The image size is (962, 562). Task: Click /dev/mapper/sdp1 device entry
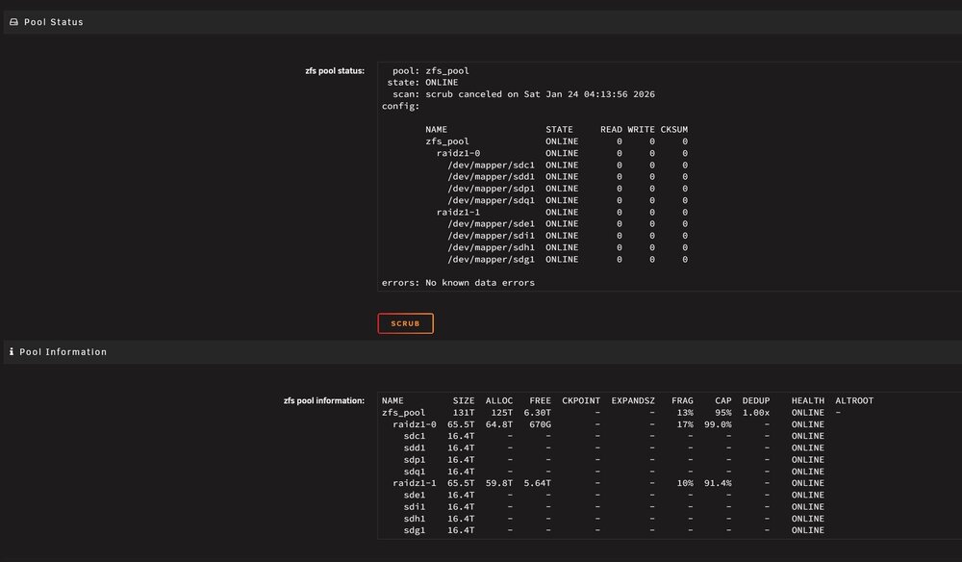tap(491, 189)
